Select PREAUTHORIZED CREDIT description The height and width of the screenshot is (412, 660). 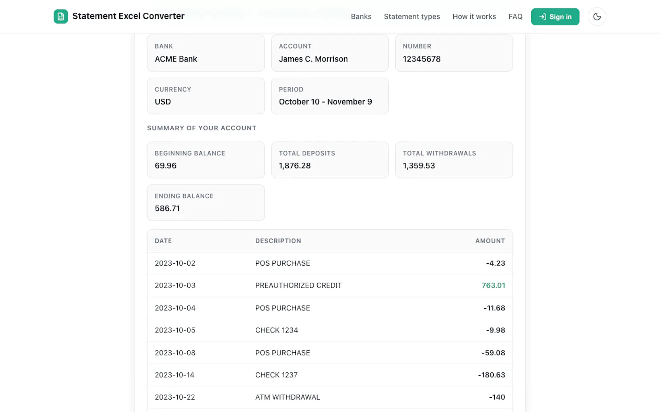(298, 286)
